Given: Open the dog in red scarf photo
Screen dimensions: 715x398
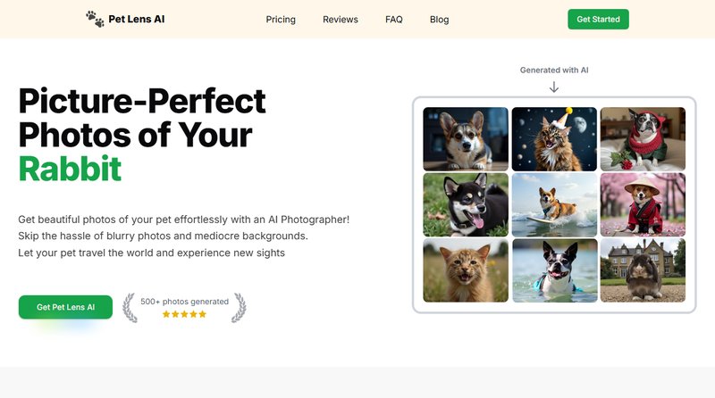Looking at the screenshot, I should tap(643, 138).
